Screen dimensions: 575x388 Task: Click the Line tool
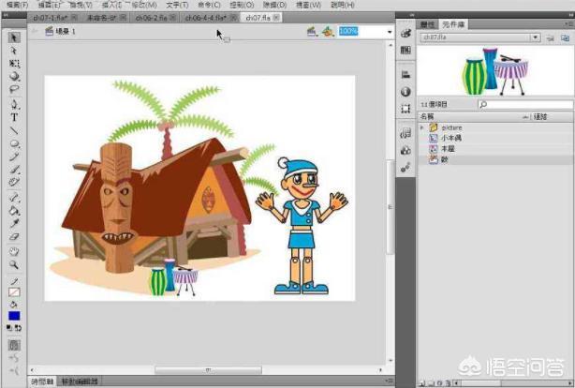click(x=14, y=132)
